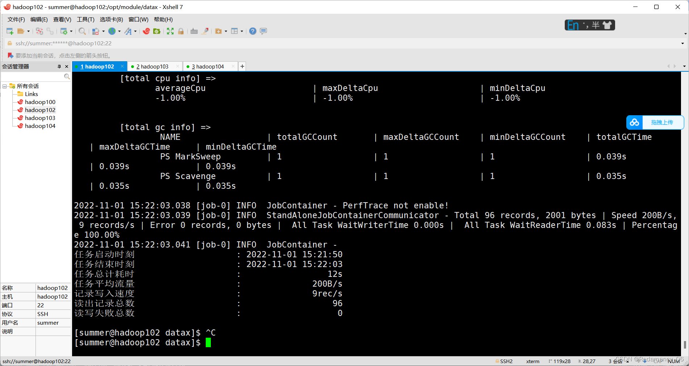
Task: Click the terminal vertical scrollbar thumb
Action: click(x=685, y=344)
